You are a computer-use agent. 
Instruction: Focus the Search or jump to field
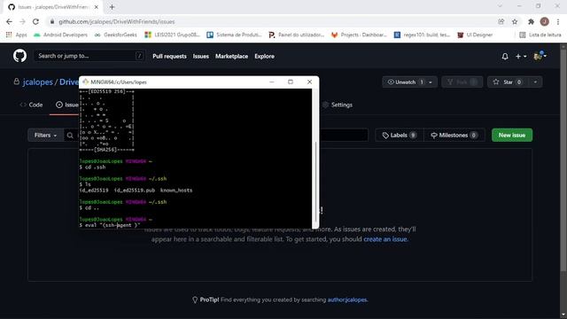coord(89,56)
